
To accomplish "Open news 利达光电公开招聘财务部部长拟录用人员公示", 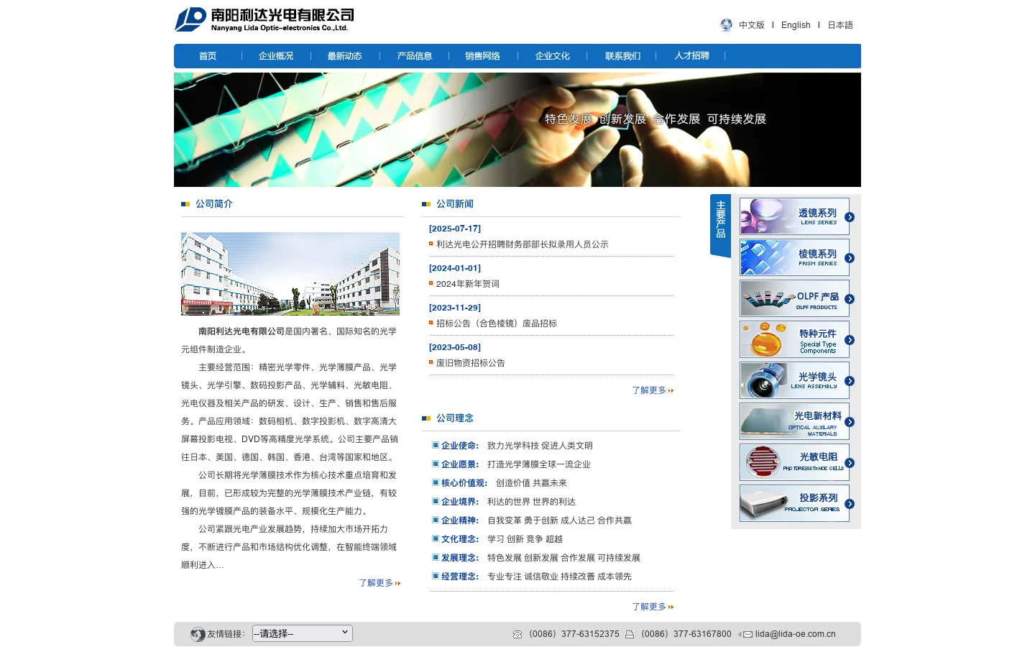I will coord(523,244).
